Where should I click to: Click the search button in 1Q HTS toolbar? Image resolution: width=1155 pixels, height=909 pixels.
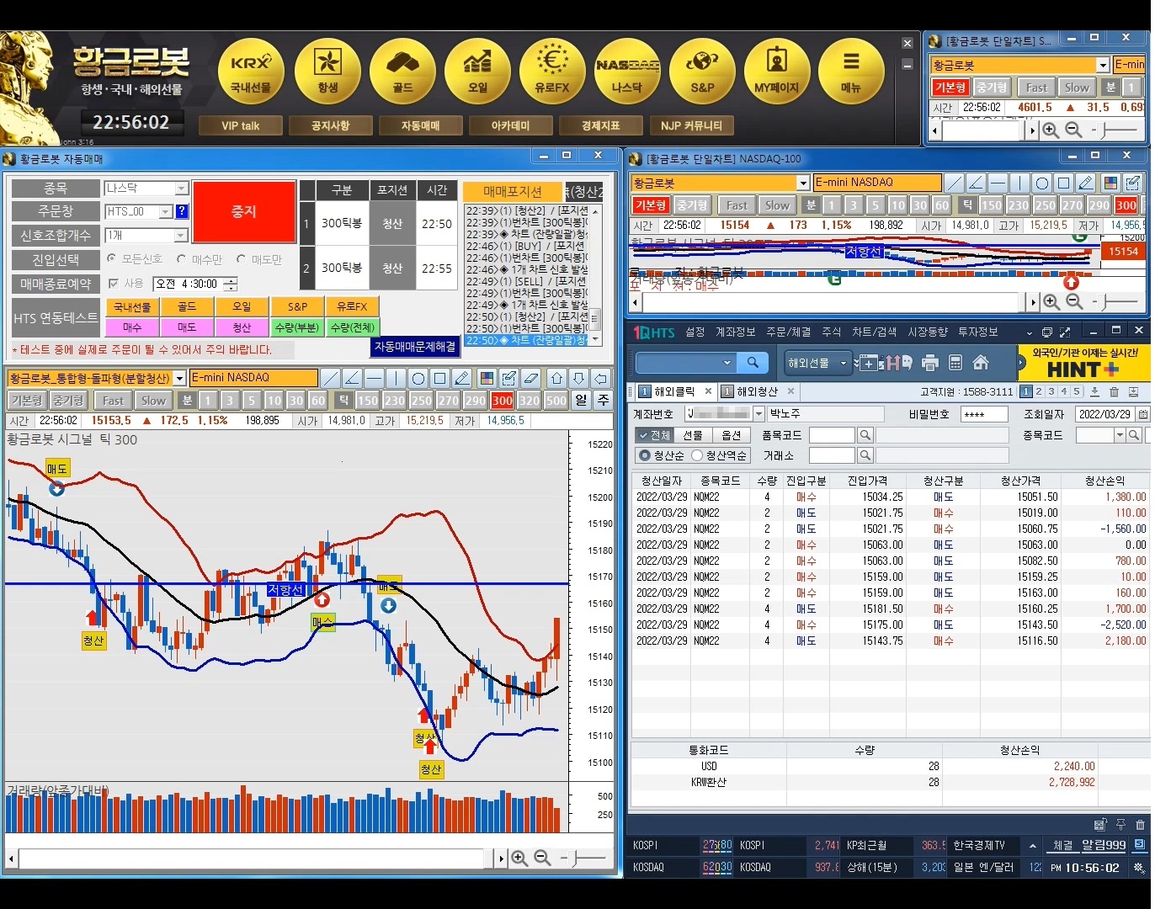(x=753, y=363)
